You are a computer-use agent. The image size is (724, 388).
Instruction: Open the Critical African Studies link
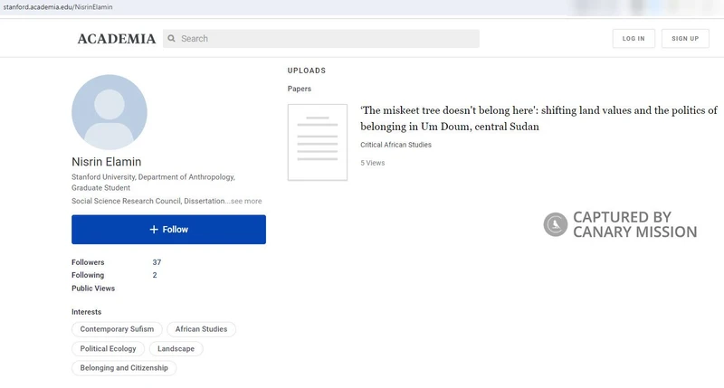click(395, 145)
